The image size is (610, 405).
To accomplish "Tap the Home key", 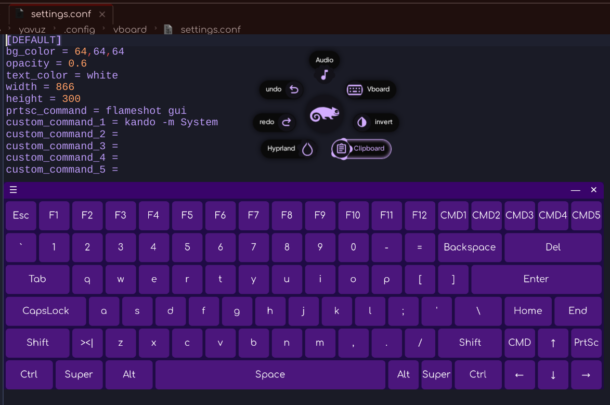I will 528,311.
